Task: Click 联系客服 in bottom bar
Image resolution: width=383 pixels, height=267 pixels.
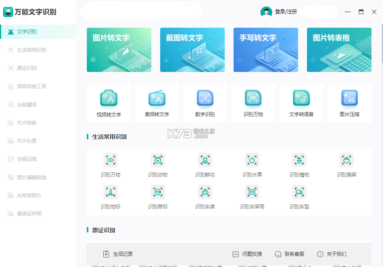Action: point(289,254)
